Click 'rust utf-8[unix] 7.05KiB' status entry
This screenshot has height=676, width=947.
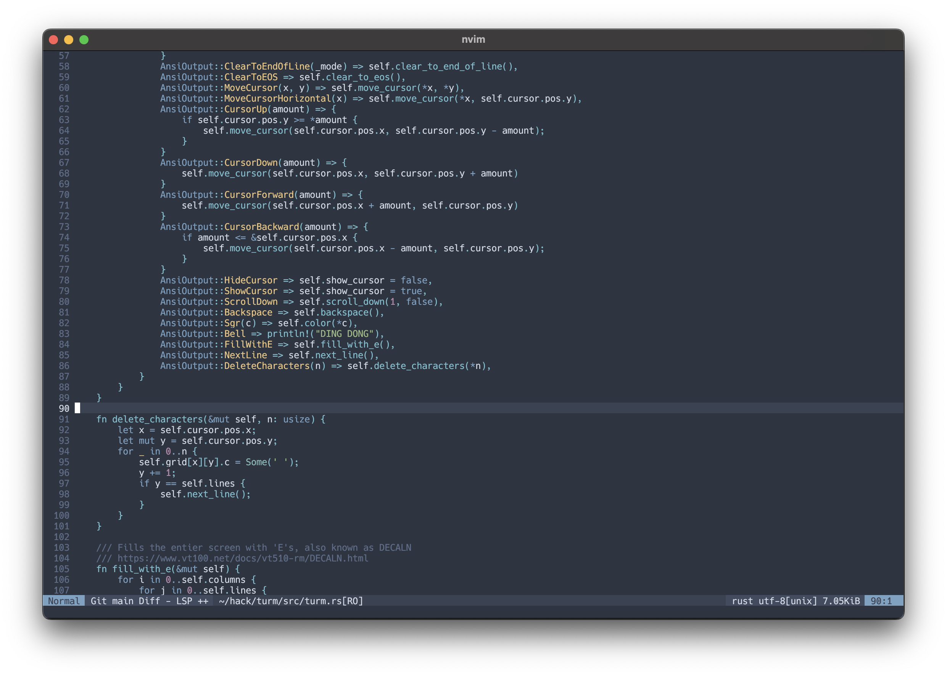click(795, 601)
